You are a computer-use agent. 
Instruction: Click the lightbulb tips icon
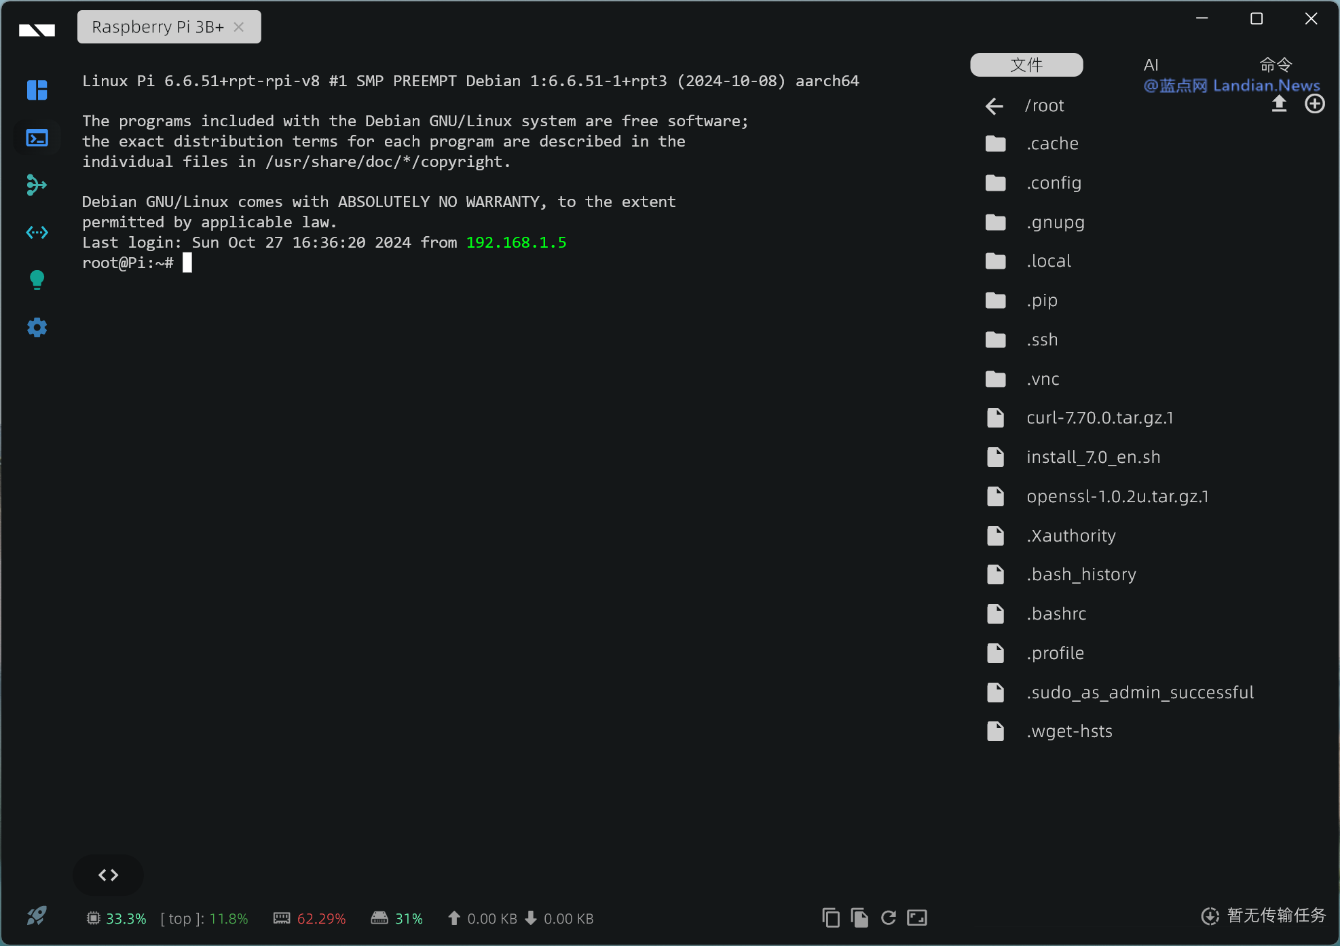37,280
